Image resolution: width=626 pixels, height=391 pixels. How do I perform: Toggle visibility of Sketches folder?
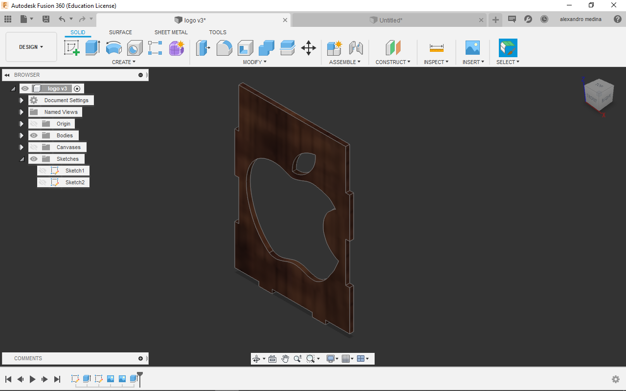tap(34, 159)
